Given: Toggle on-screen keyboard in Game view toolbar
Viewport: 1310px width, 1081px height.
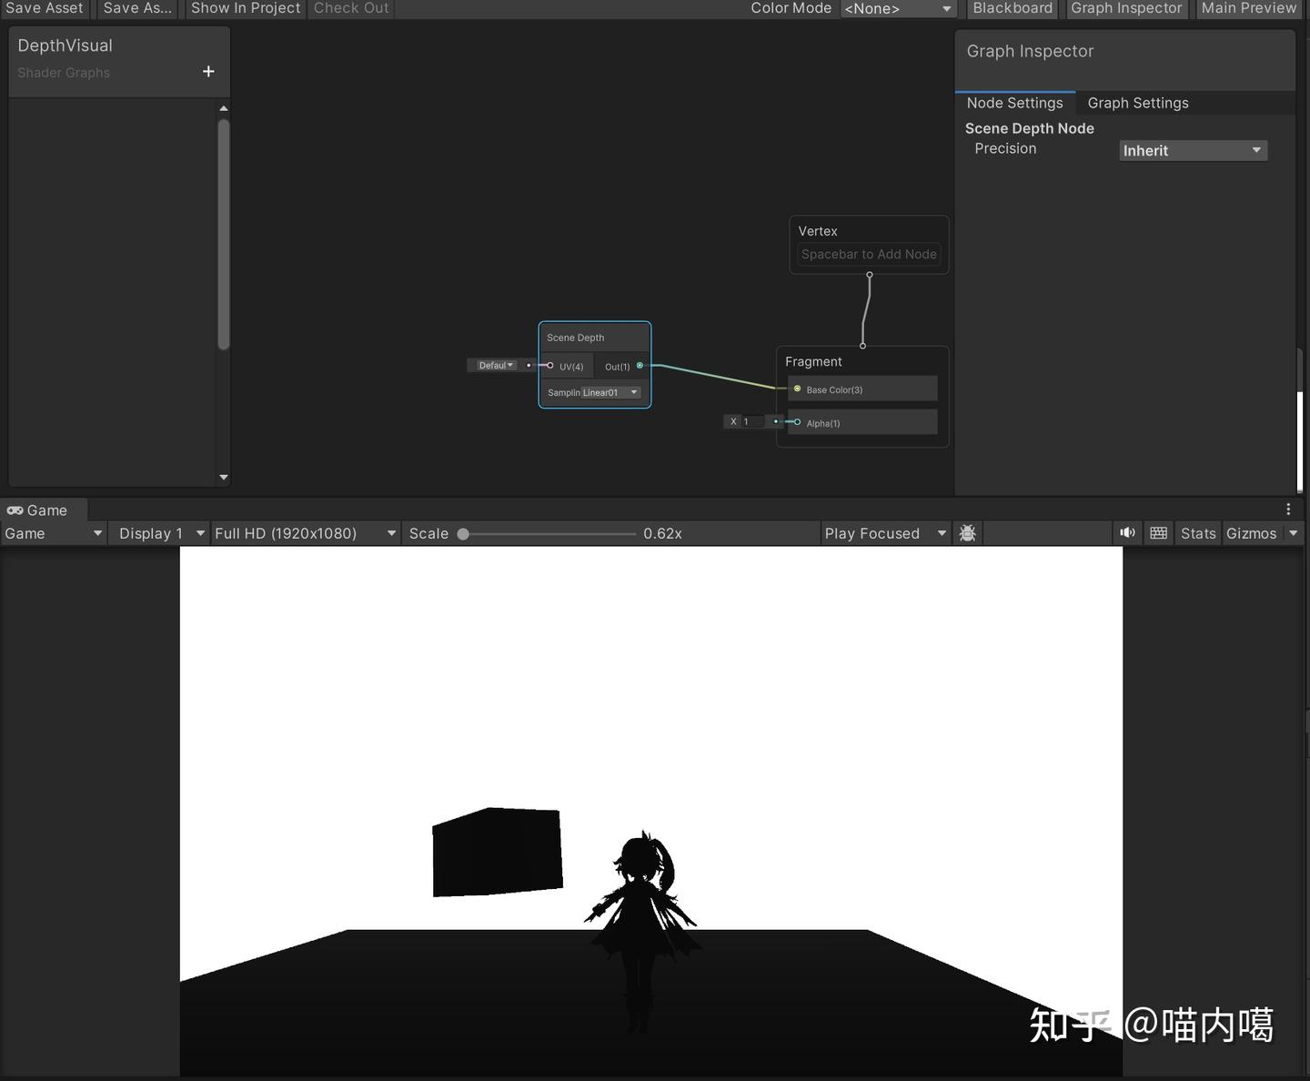Looking at the screenshot, I should tap(1158, 532).
